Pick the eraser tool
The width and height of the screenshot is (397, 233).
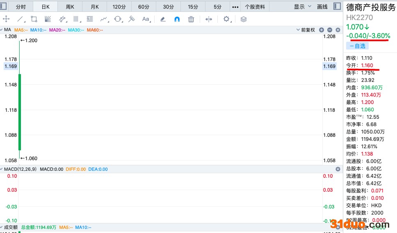click(x=163, y=19)
